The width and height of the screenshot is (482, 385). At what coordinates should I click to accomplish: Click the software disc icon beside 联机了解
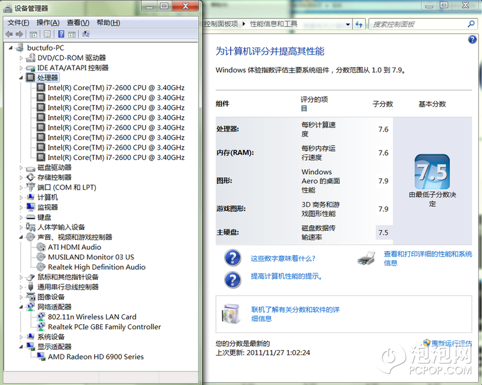coord(231,314)
